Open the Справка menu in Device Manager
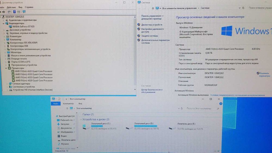This screenshot has height=153, width=272. pyautogui.click(x=29, y=7)
